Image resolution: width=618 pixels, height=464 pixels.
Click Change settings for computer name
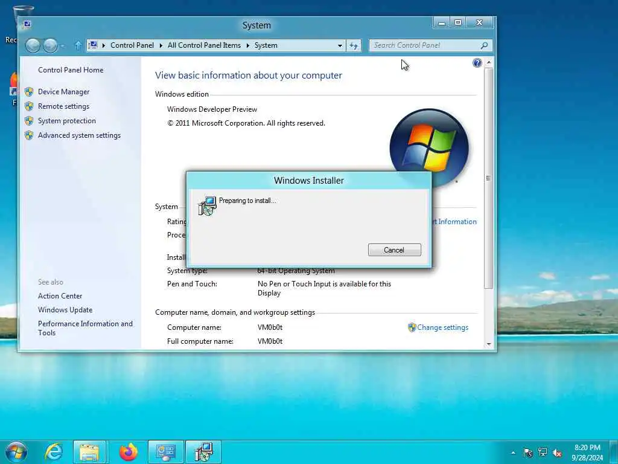(442, 327)
